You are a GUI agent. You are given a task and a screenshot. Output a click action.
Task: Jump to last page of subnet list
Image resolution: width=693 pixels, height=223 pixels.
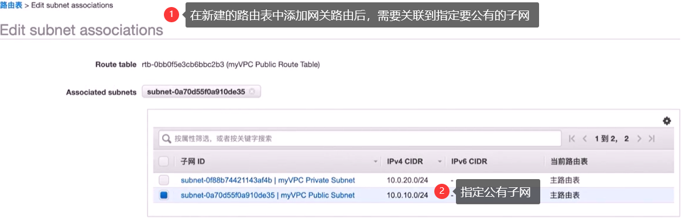[651, 139]
